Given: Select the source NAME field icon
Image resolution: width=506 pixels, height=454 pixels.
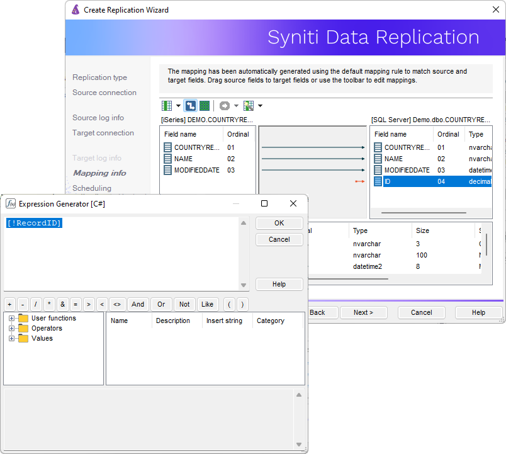Looking at the screenshot, I should coord(167,159).
